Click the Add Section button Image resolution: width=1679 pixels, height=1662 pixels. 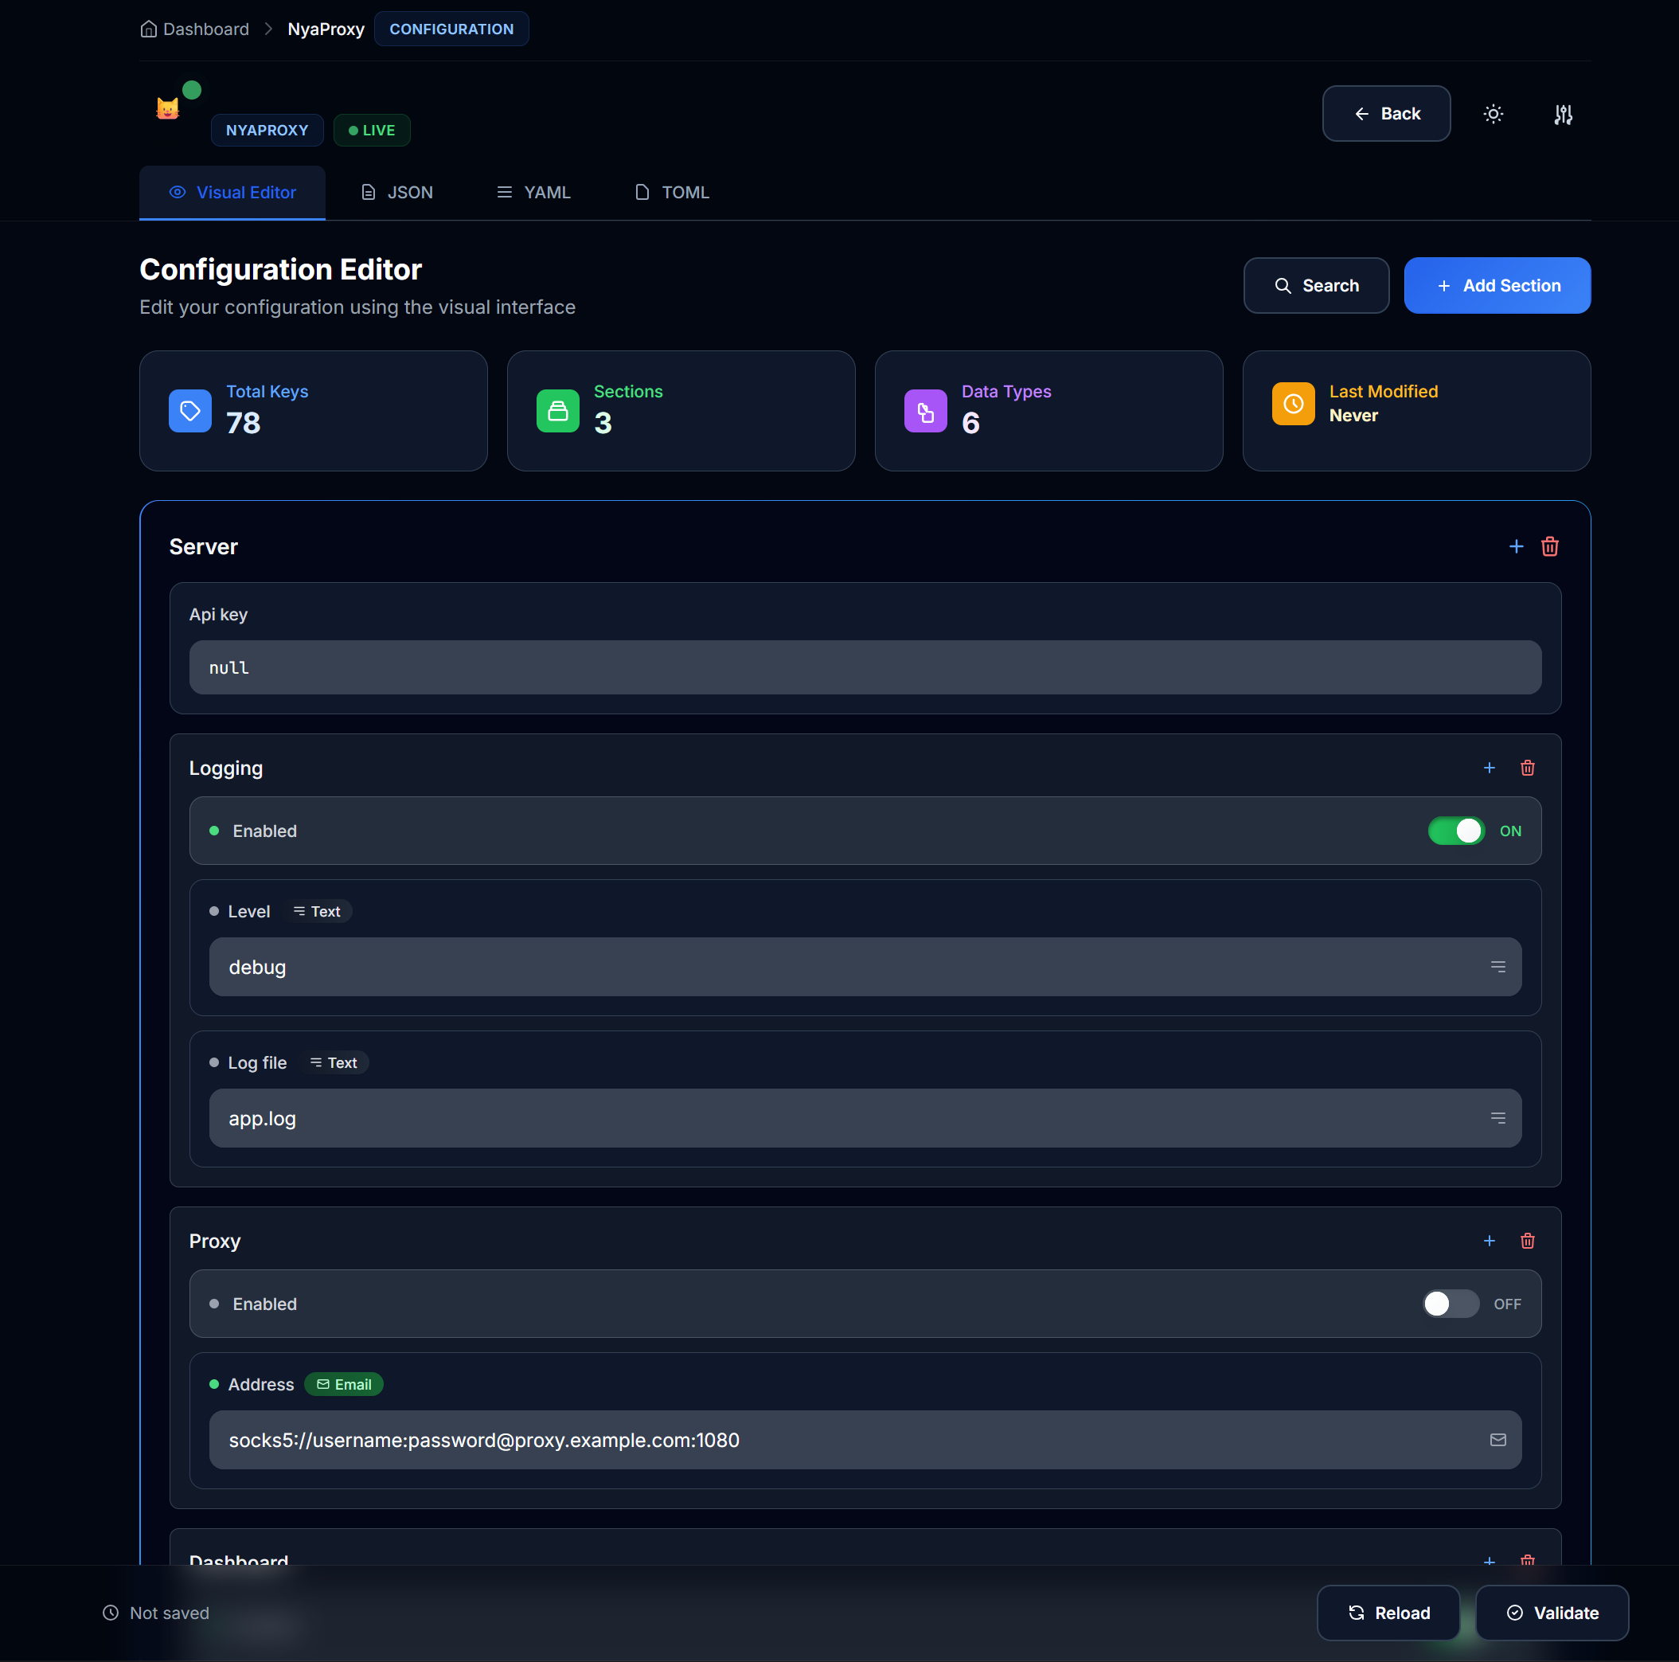click(x=1497, y=285)
